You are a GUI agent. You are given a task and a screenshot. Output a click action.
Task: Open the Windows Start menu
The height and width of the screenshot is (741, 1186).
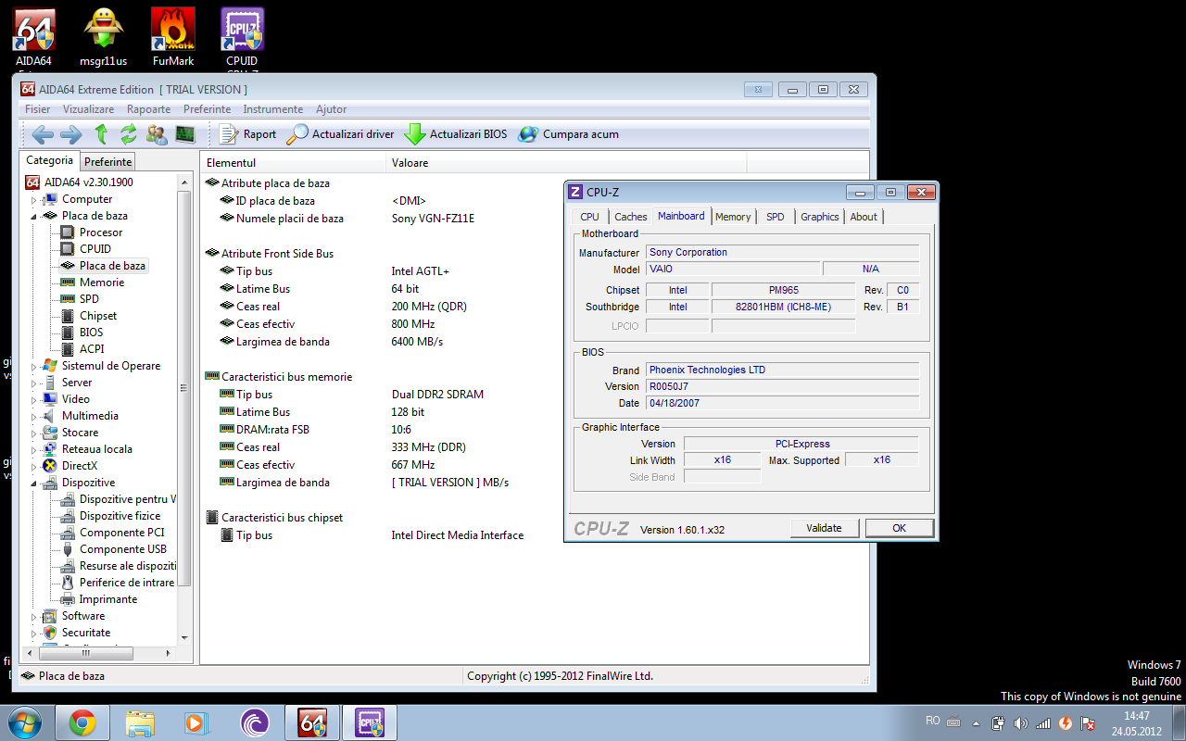pos(23,722)
